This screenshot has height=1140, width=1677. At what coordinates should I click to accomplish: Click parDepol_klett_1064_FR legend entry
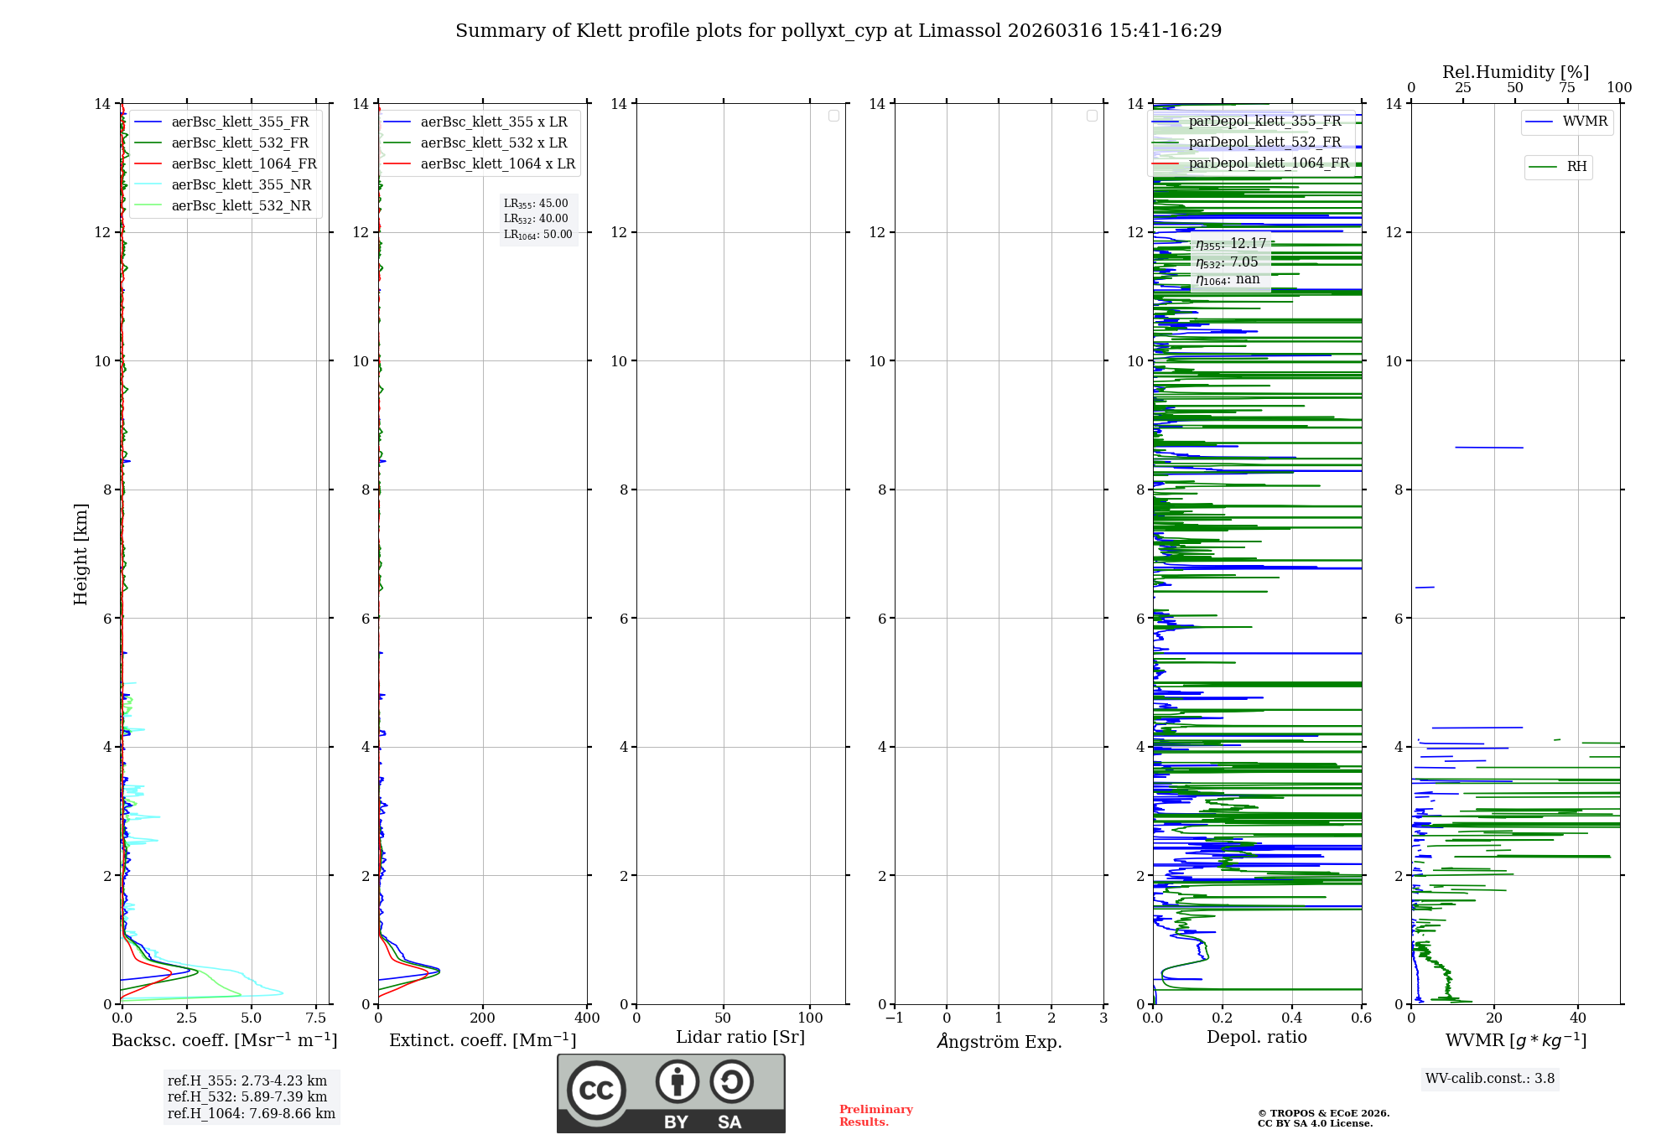1268,163
